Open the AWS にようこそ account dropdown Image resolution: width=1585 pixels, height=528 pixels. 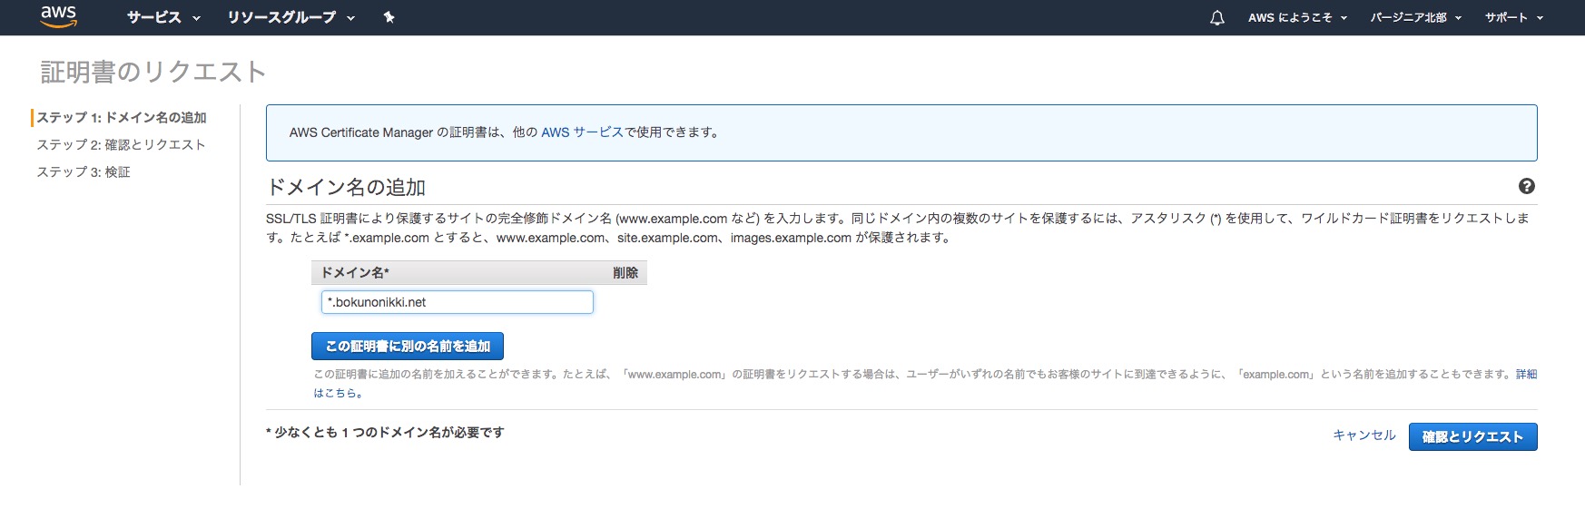[1297, 17]
